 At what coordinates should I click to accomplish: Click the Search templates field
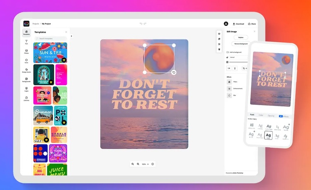50,38
